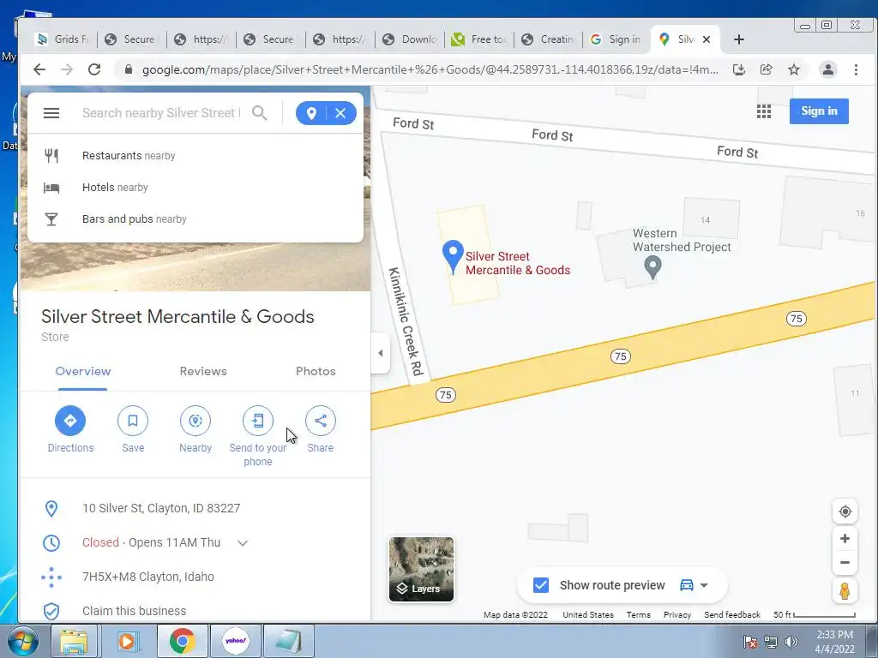Image resolution: width=878 pixels, height=658 pixels.
Task: Open the Google Maps hamburger menu
Action: click(x=51, y=113)
